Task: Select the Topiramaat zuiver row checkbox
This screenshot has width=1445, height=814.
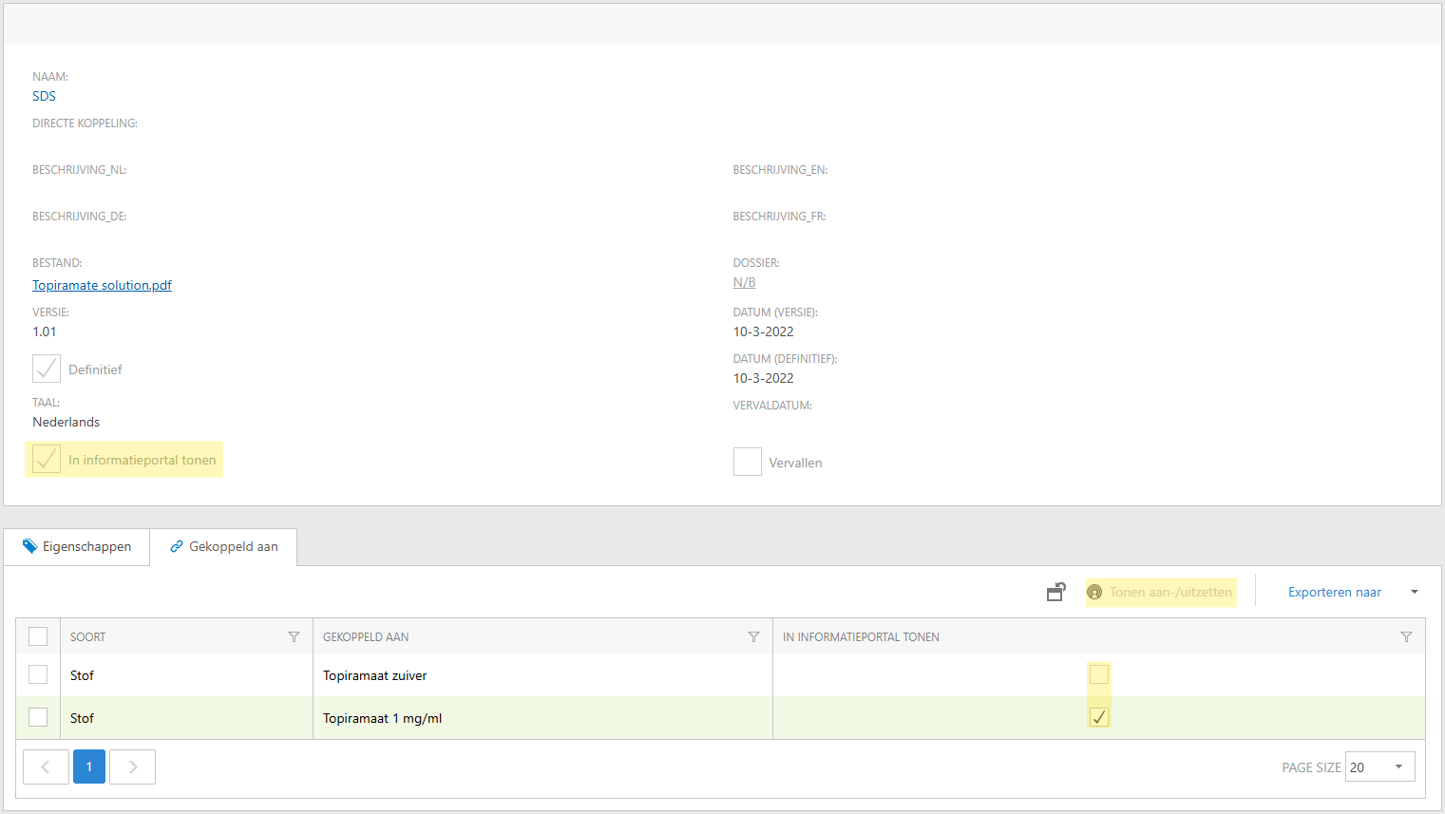Action: click(x=38, y=674)
